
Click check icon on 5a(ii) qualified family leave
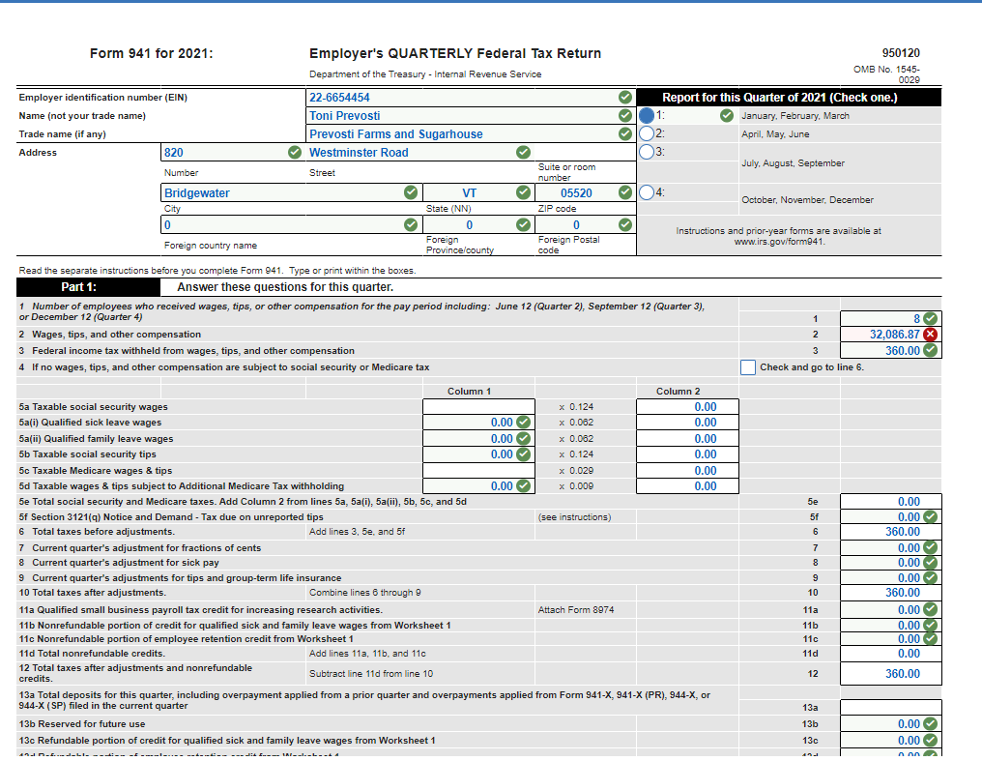pyautogui.click(x=524, y=438)
